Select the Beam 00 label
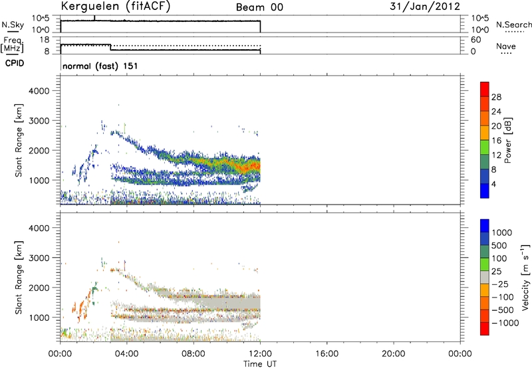 (x=259, y=7)
